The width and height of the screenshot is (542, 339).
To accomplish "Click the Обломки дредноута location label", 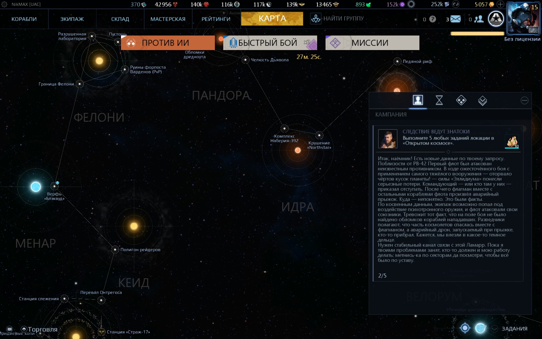I will (195, 55).
